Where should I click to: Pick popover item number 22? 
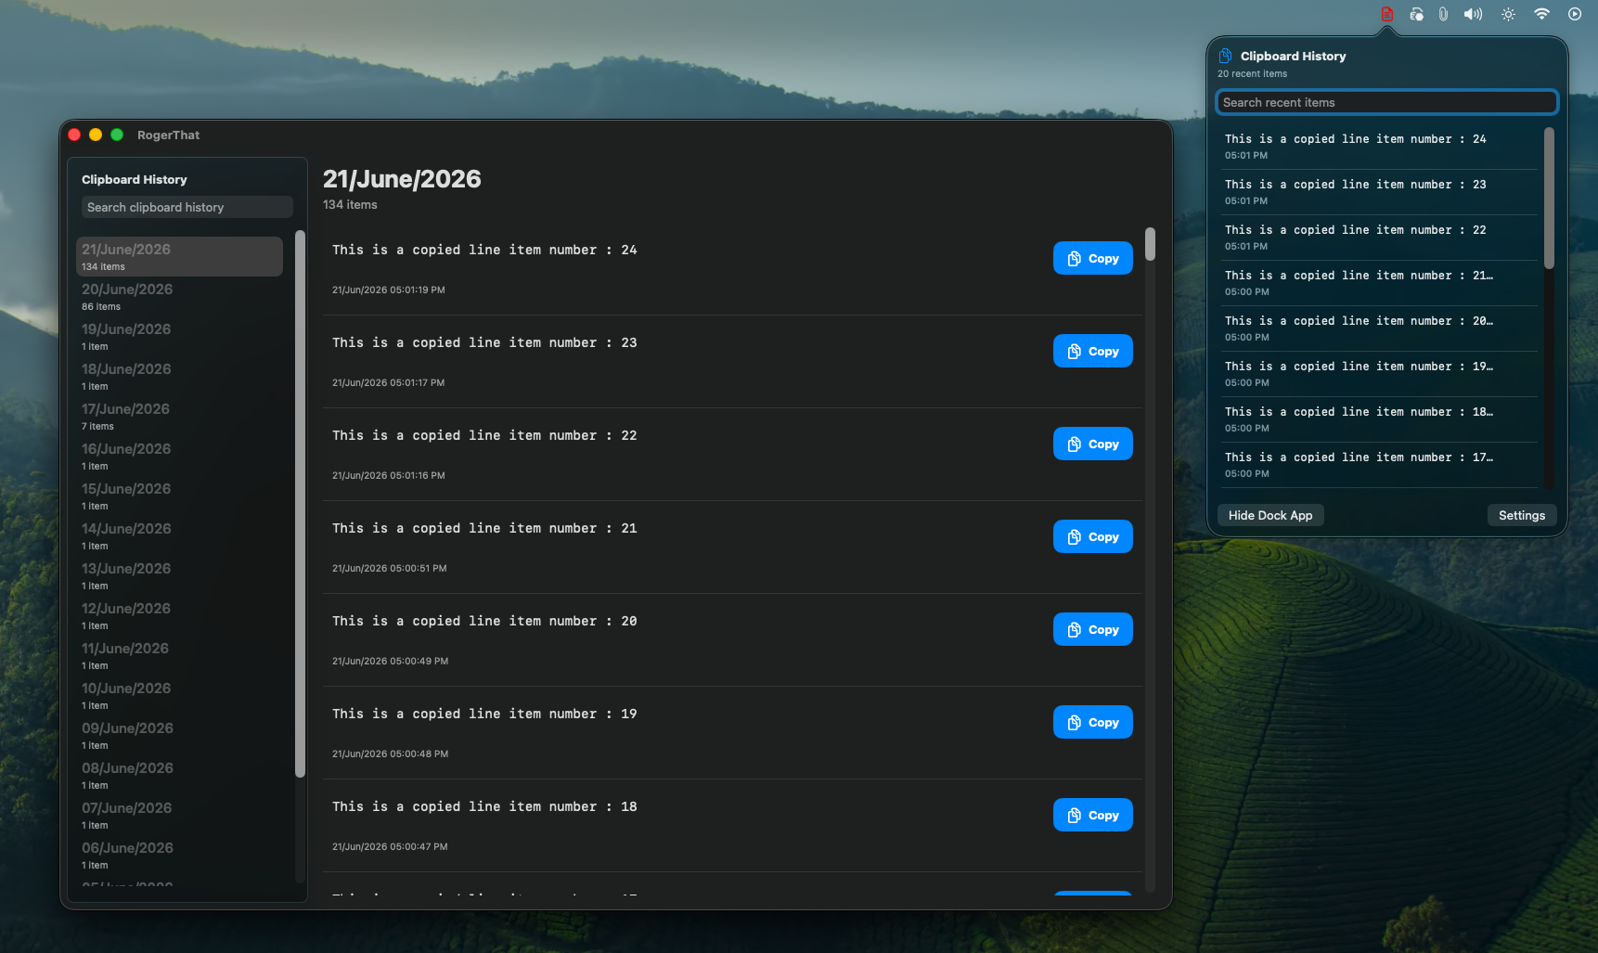click(1378, 238)
